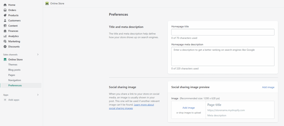Viewport: 284px width, 126px height.
Task: Open the Themes submenu item
Action: (13, 65)
